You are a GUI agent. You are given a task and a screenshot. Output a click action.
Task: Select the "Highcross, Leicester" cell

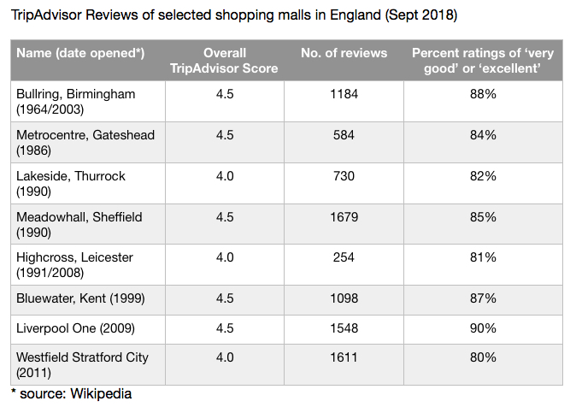[x=75, y=265]
